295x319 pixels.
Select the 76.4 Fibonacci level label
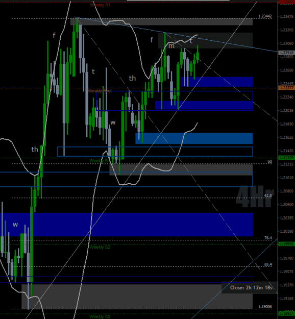268,238
